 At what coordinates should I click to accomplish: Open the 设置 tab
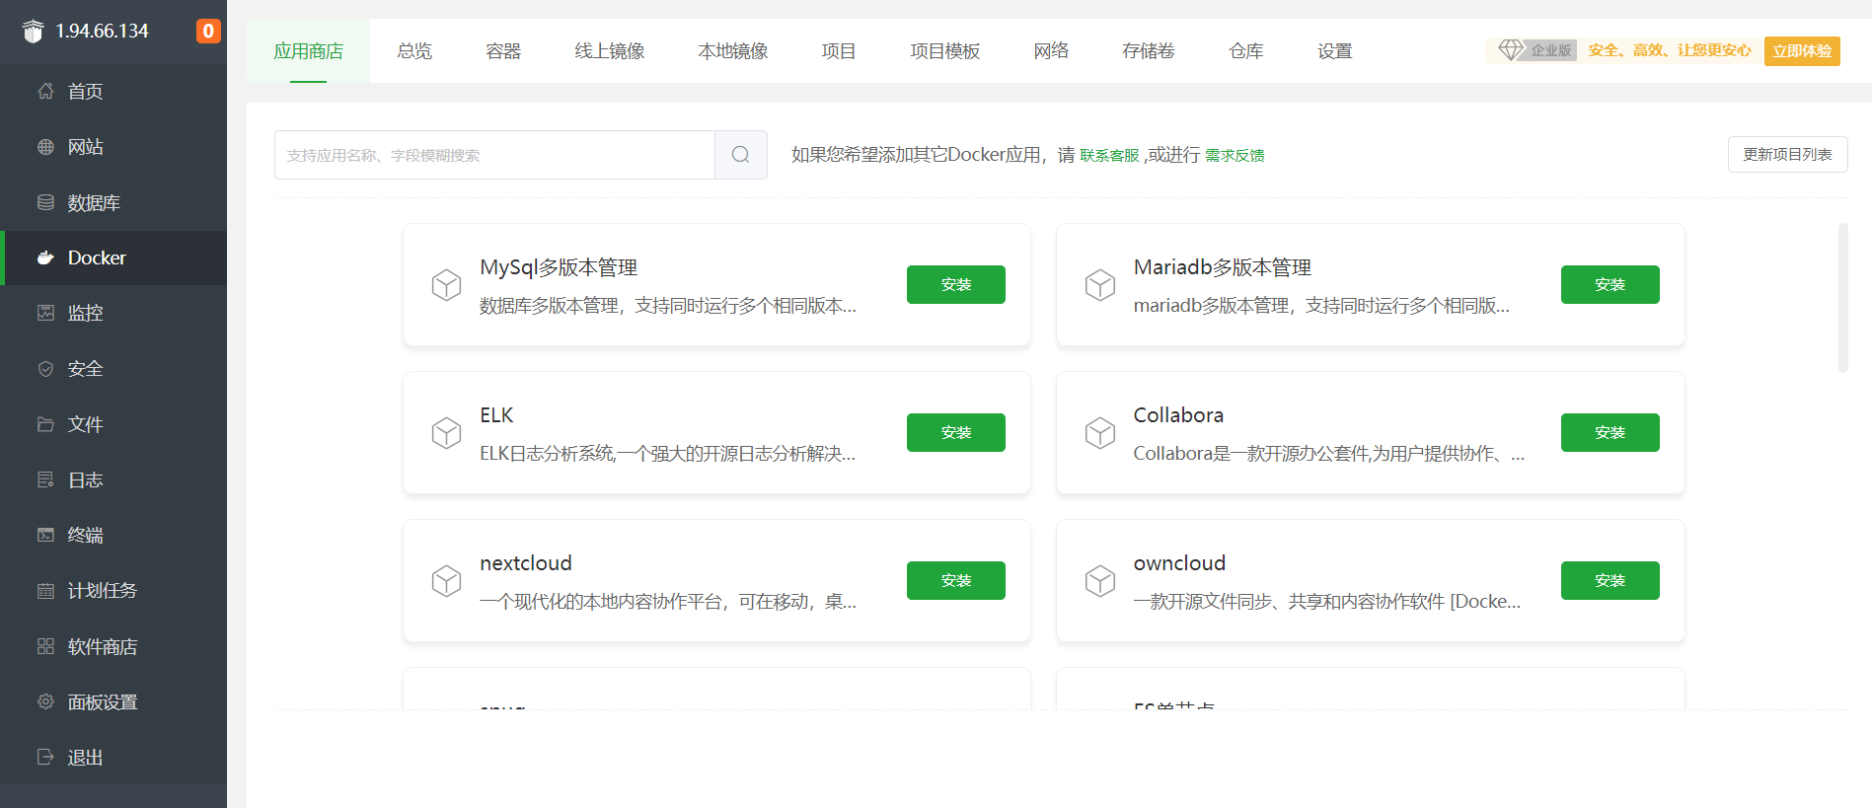(1335, 51)
